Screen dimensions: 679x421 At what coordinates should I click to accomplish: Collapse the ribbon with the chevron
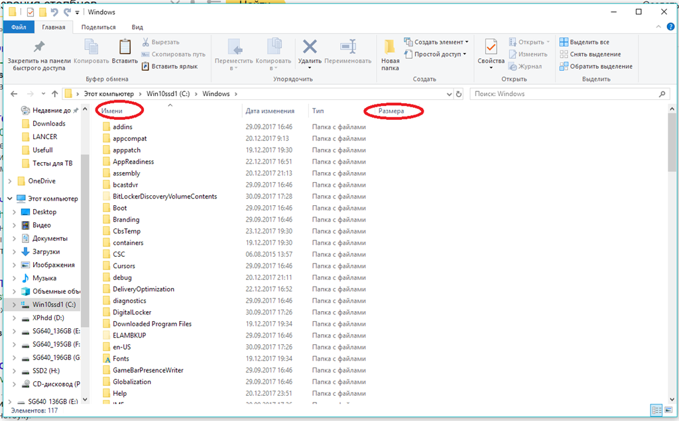click(x=658, y=26)
